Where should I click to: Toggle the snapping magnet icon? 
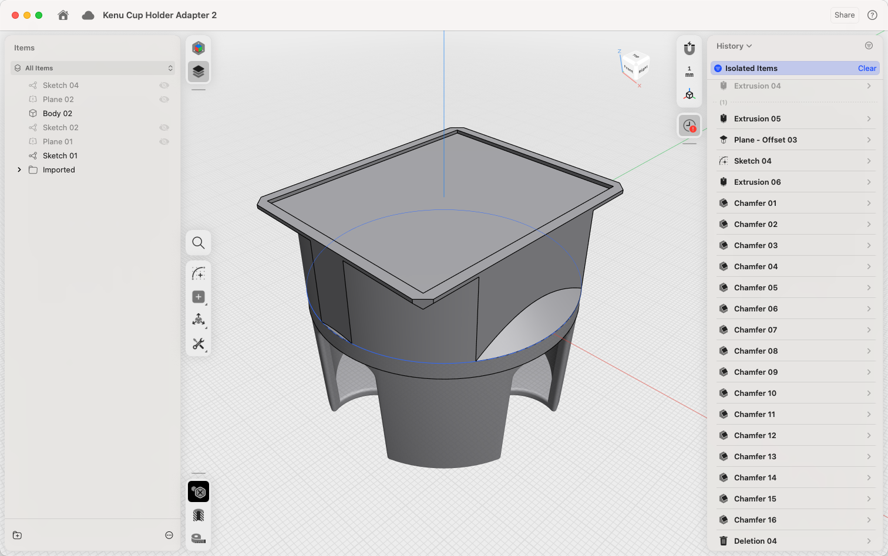click(x=689, y=48)
